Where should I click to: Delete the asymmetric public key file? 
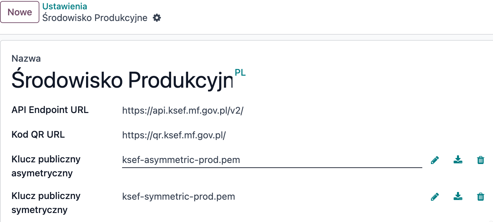[481, 160]
